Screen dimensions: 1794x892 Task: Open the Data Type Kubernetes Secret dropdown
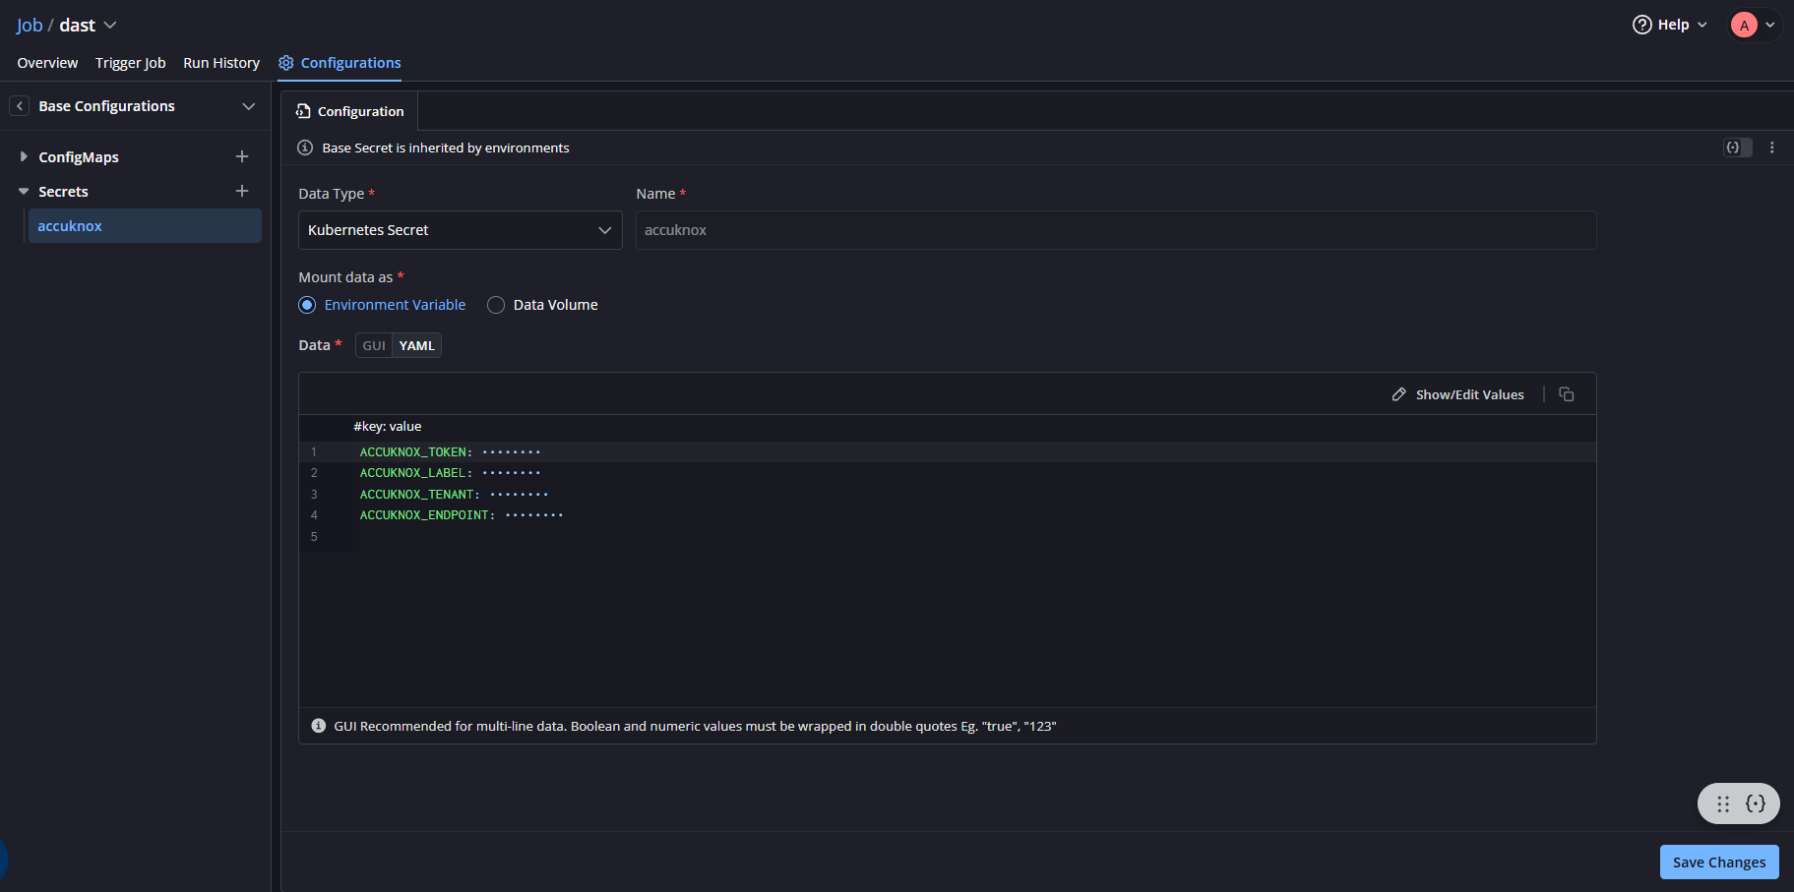pos(460,230)
